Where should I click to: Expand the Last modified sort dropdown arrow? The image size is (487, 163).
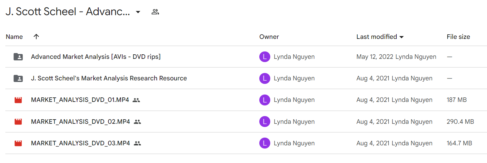pyautogui.click(x=402, y=37)
